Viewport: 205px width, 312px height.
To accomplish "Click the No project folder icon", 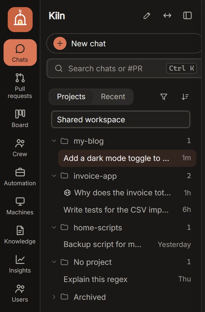I will click(x=64, y=262).
